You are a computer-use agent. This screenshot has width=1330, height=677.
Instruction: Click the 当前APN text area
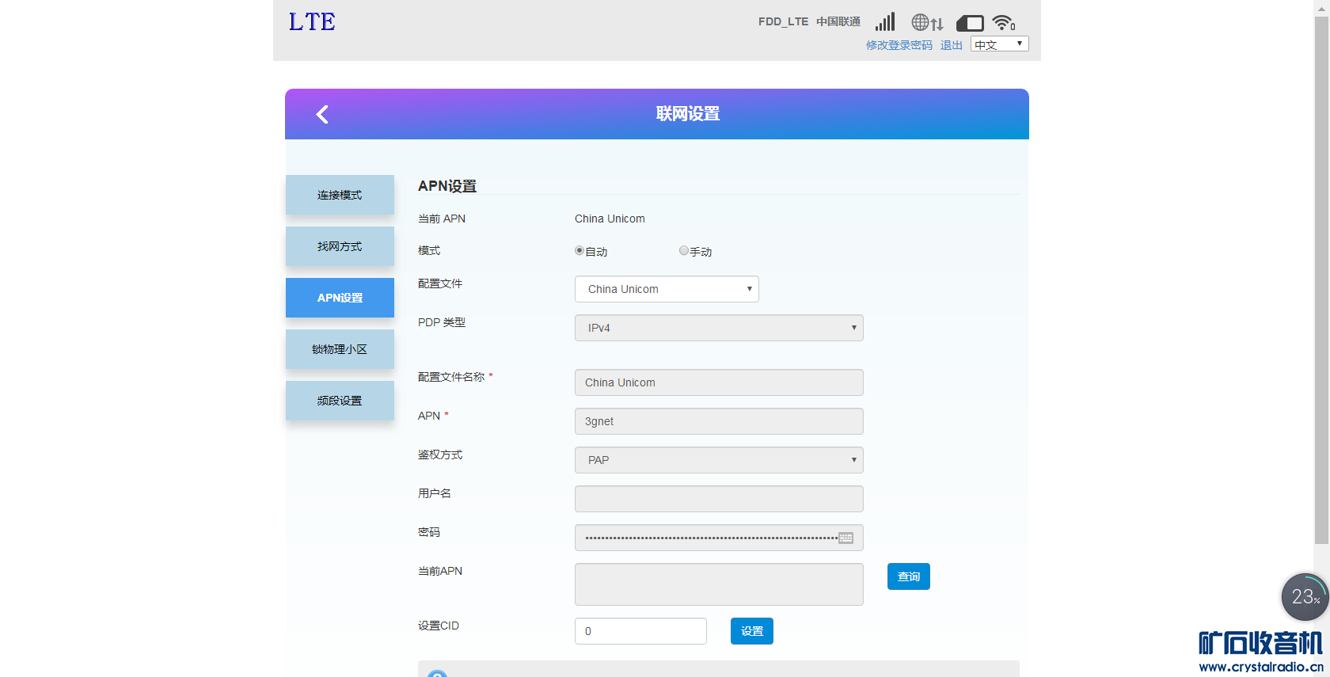719,584
